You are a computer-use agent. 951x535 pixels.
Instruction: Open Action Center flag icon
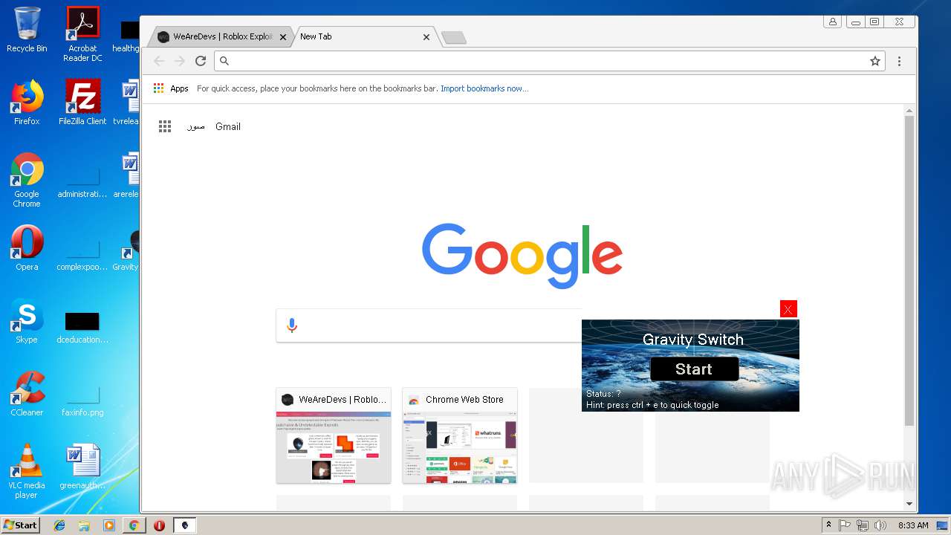(845, 525)
